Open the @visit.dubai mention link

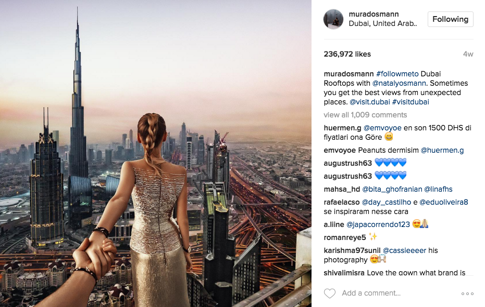click(x=370, y=102)
